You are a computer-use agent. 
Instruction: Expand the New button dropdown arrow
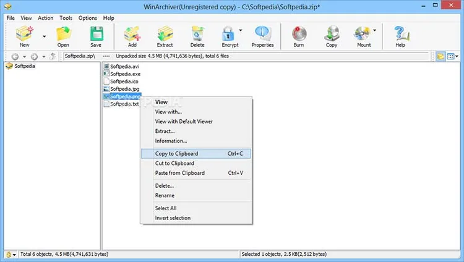44,36
